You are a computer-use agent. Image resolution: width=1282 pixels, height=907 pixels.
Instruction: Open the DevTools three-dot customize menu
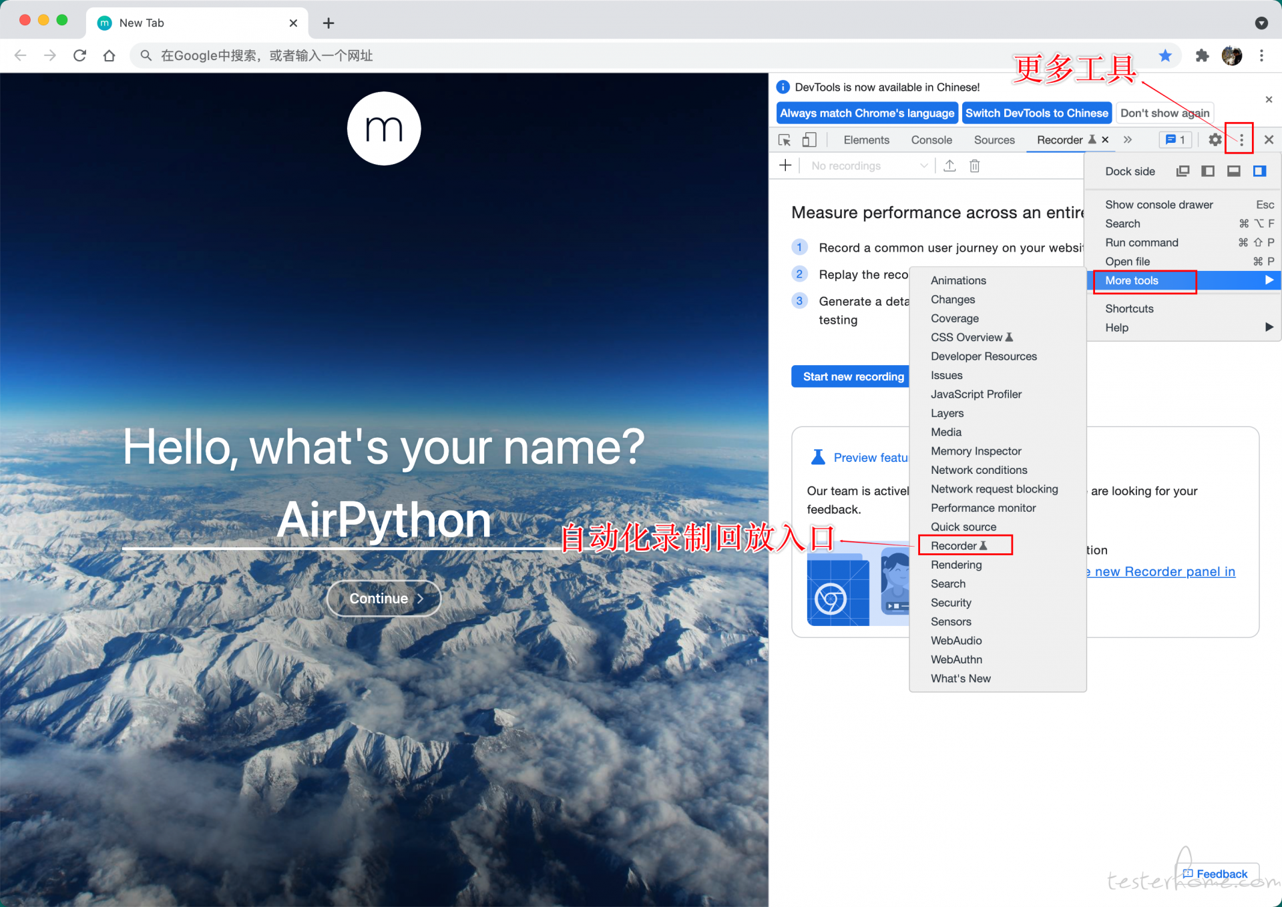coord(1241,140)
